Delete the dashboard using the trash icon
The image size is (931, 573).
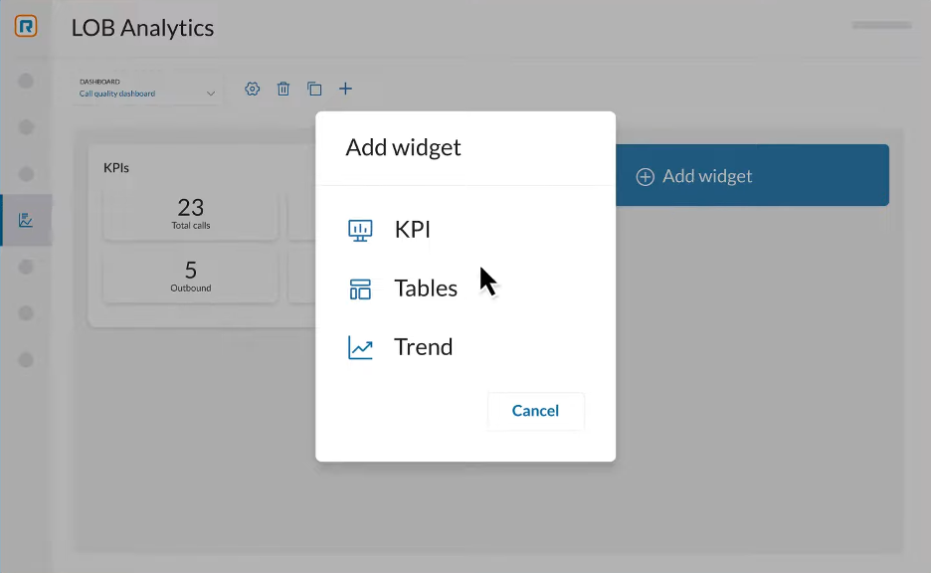283,89
